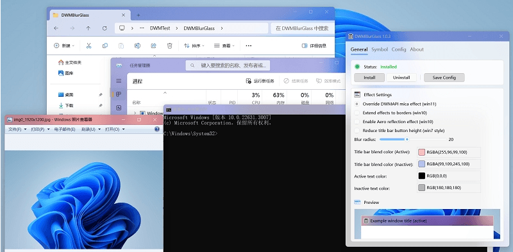The width and height of the screenshot is (513, 252).
Task: Switch to the Config tab in DWMBlurGlass
Action: (399, 49)
